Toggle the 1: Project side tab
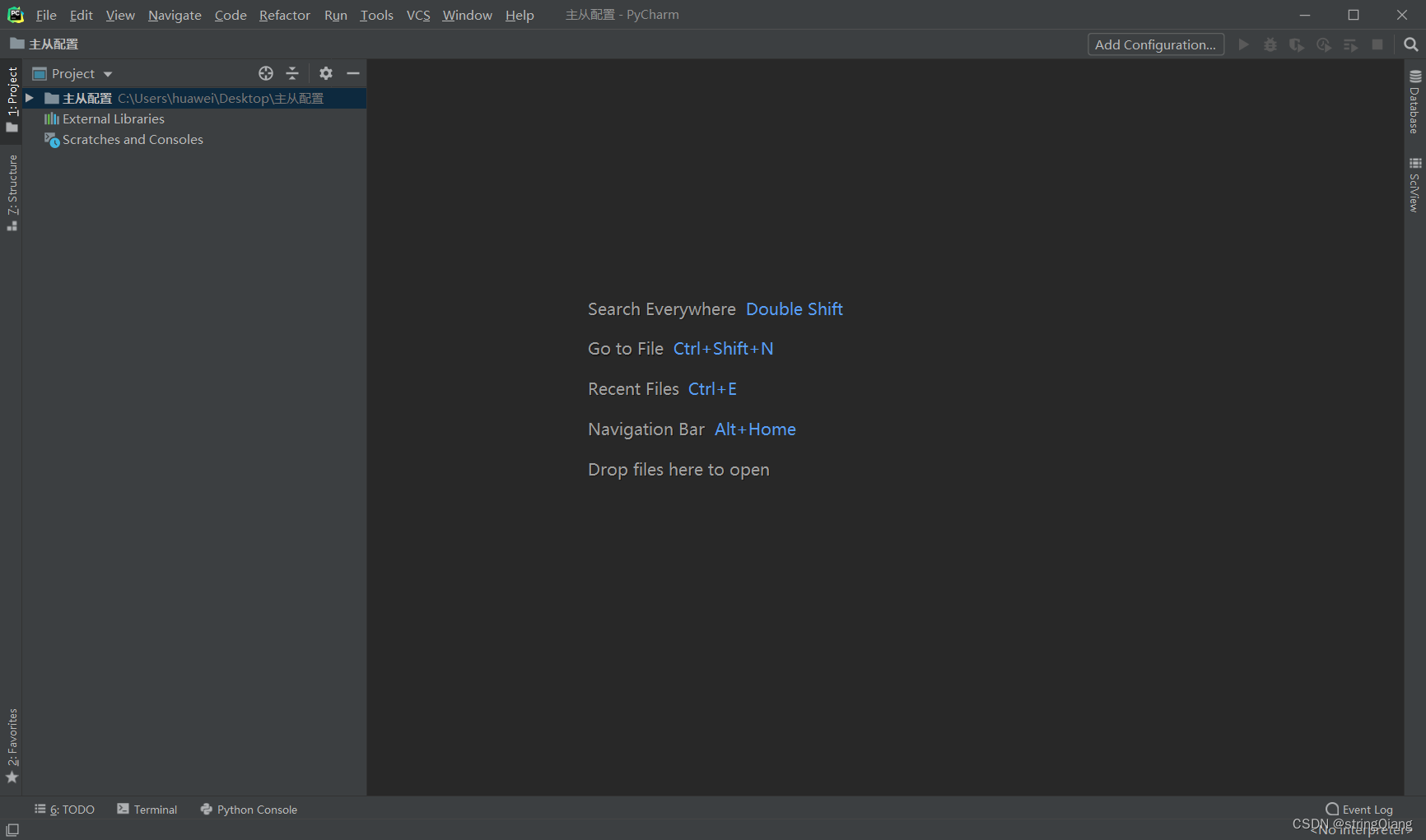 pos(12,100)
